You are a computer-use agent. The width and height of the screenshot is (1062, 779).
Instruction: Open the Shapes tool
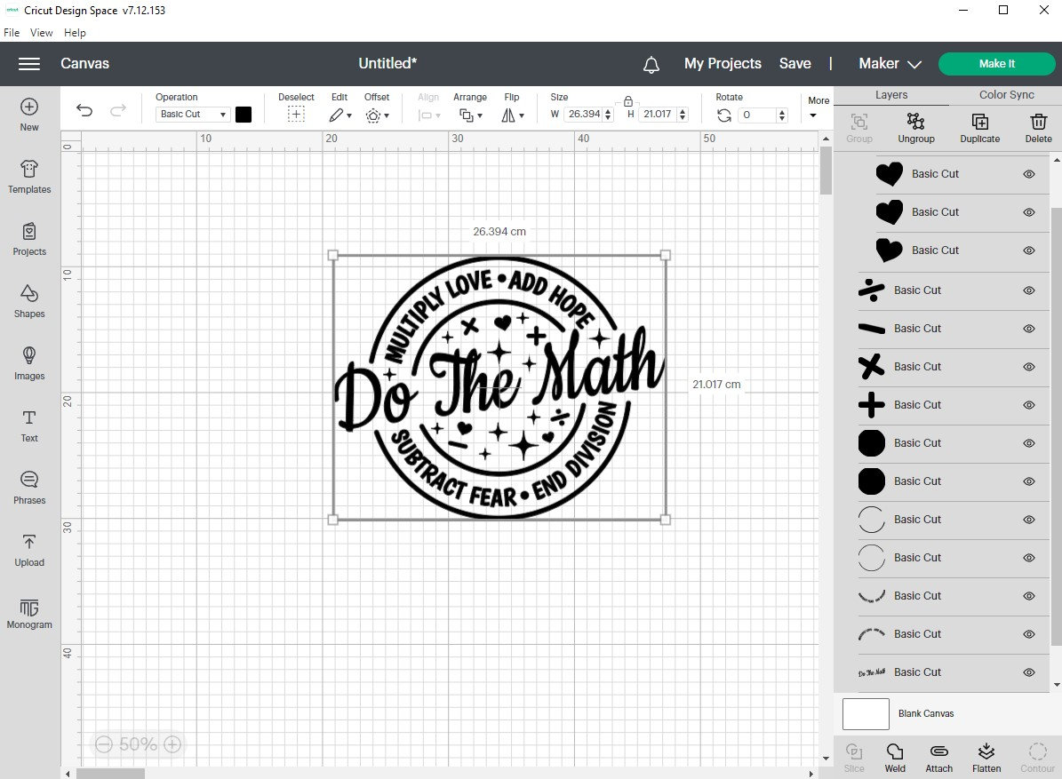coord(29,302)
